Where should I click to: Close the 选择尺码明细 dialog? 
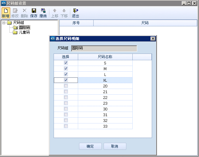coord(153,38)
